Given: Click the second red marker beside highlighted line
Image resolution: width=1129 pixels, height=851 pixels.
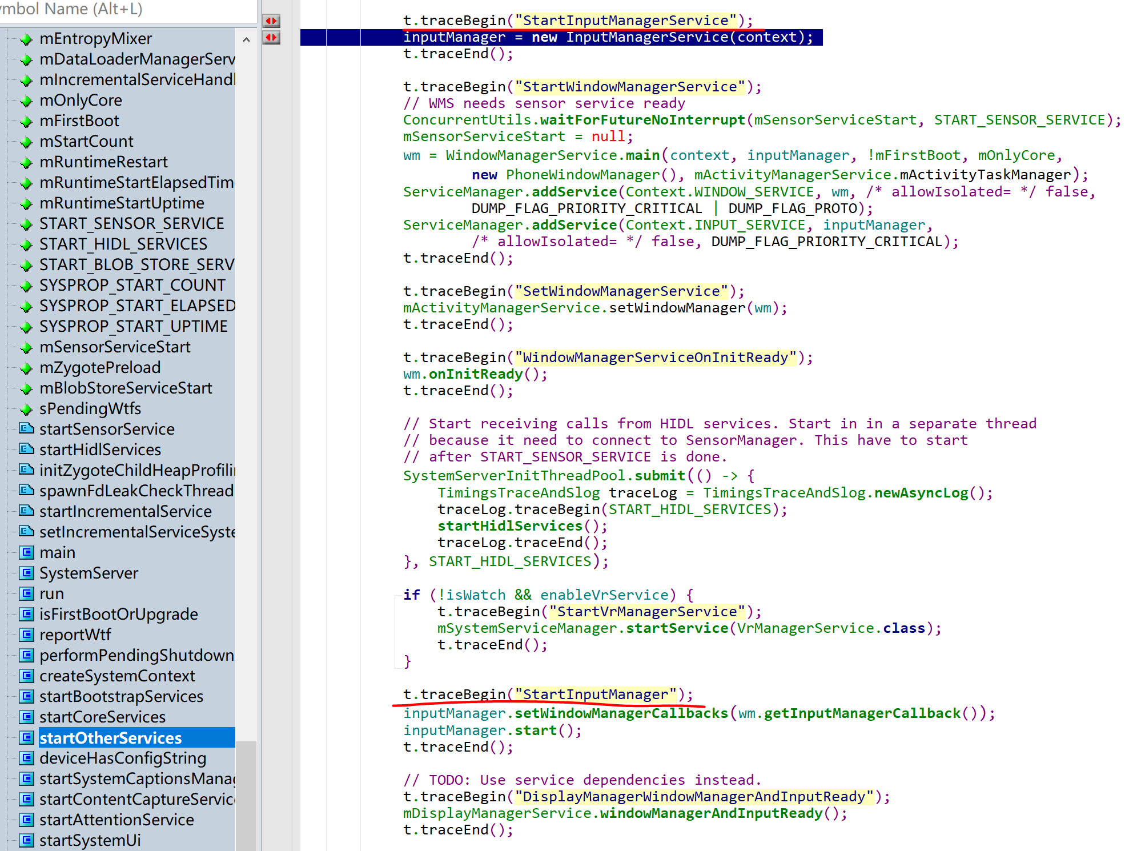Looking at the screenshot, I should click(x=271, y=38).
